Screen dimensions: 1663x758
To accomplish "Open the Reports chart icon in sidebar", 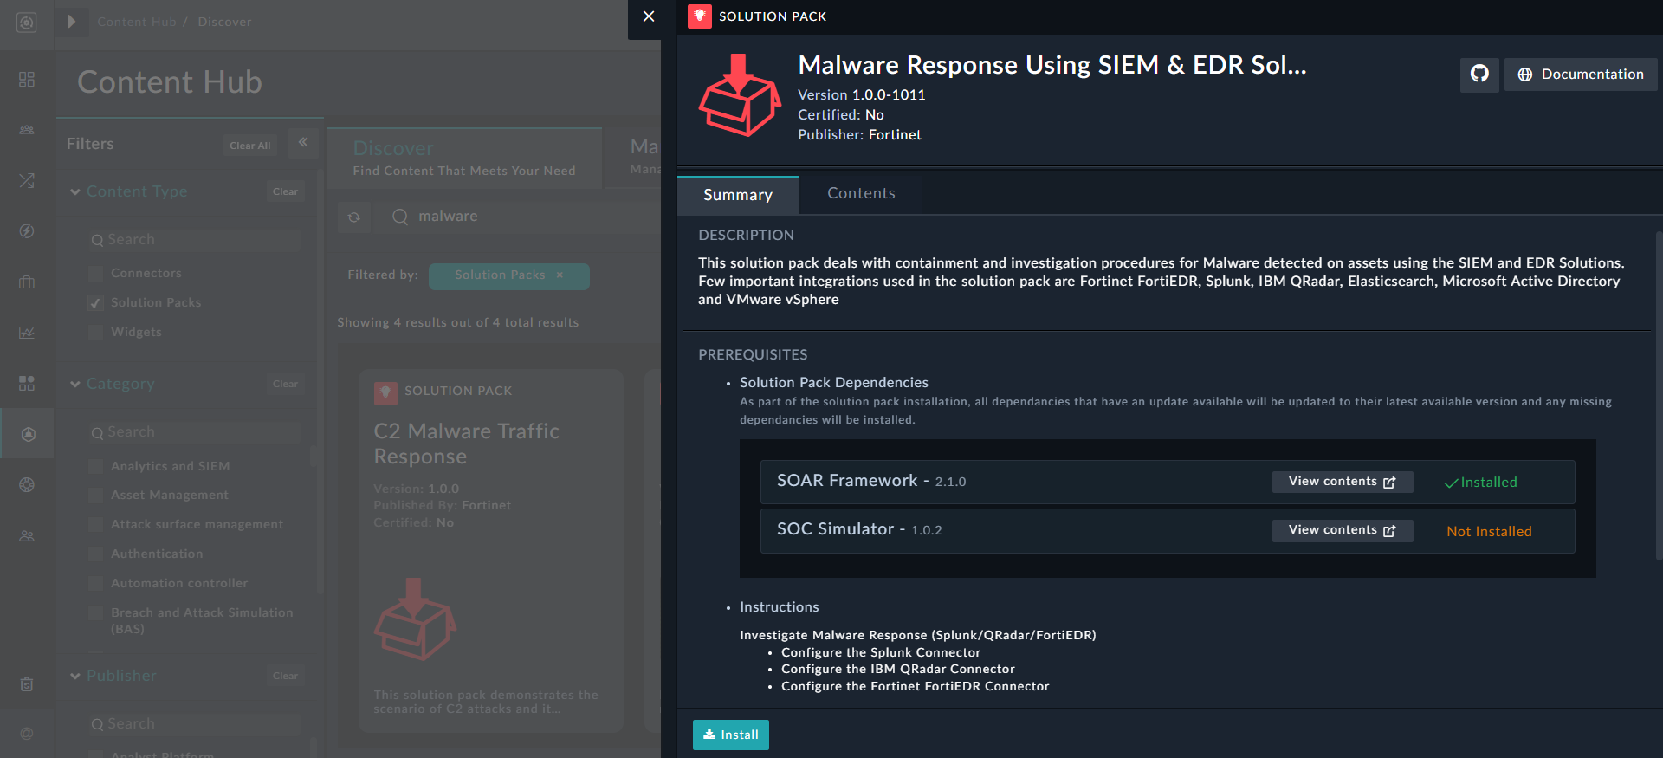I will (27, 333).
